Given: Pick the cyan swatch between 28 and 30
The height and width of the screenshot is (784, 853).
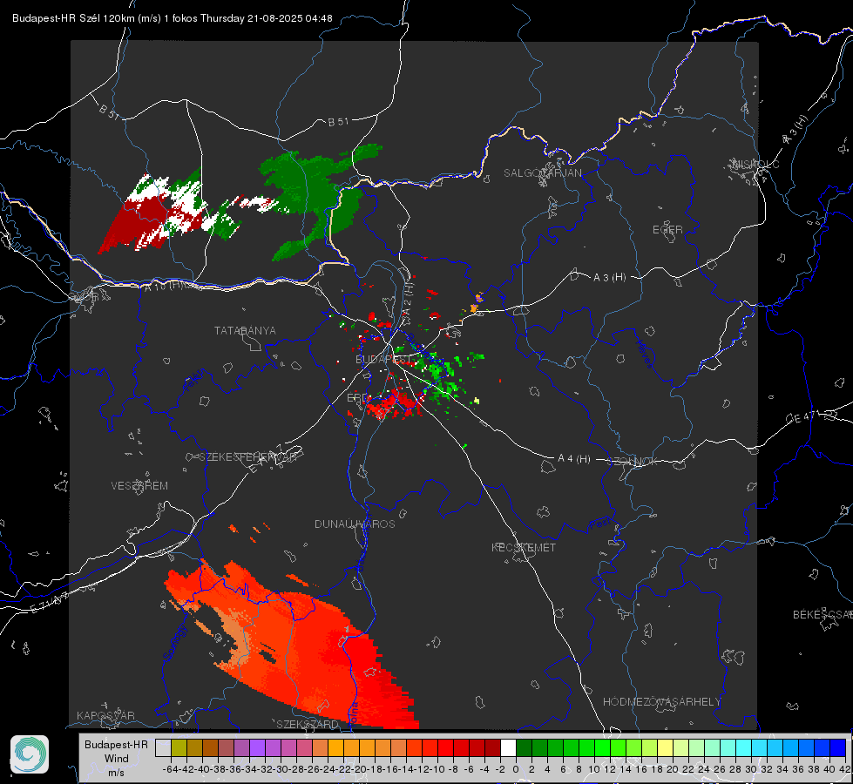Looking at the screenshot, I should pyautogui.click(x=743, y=748).
